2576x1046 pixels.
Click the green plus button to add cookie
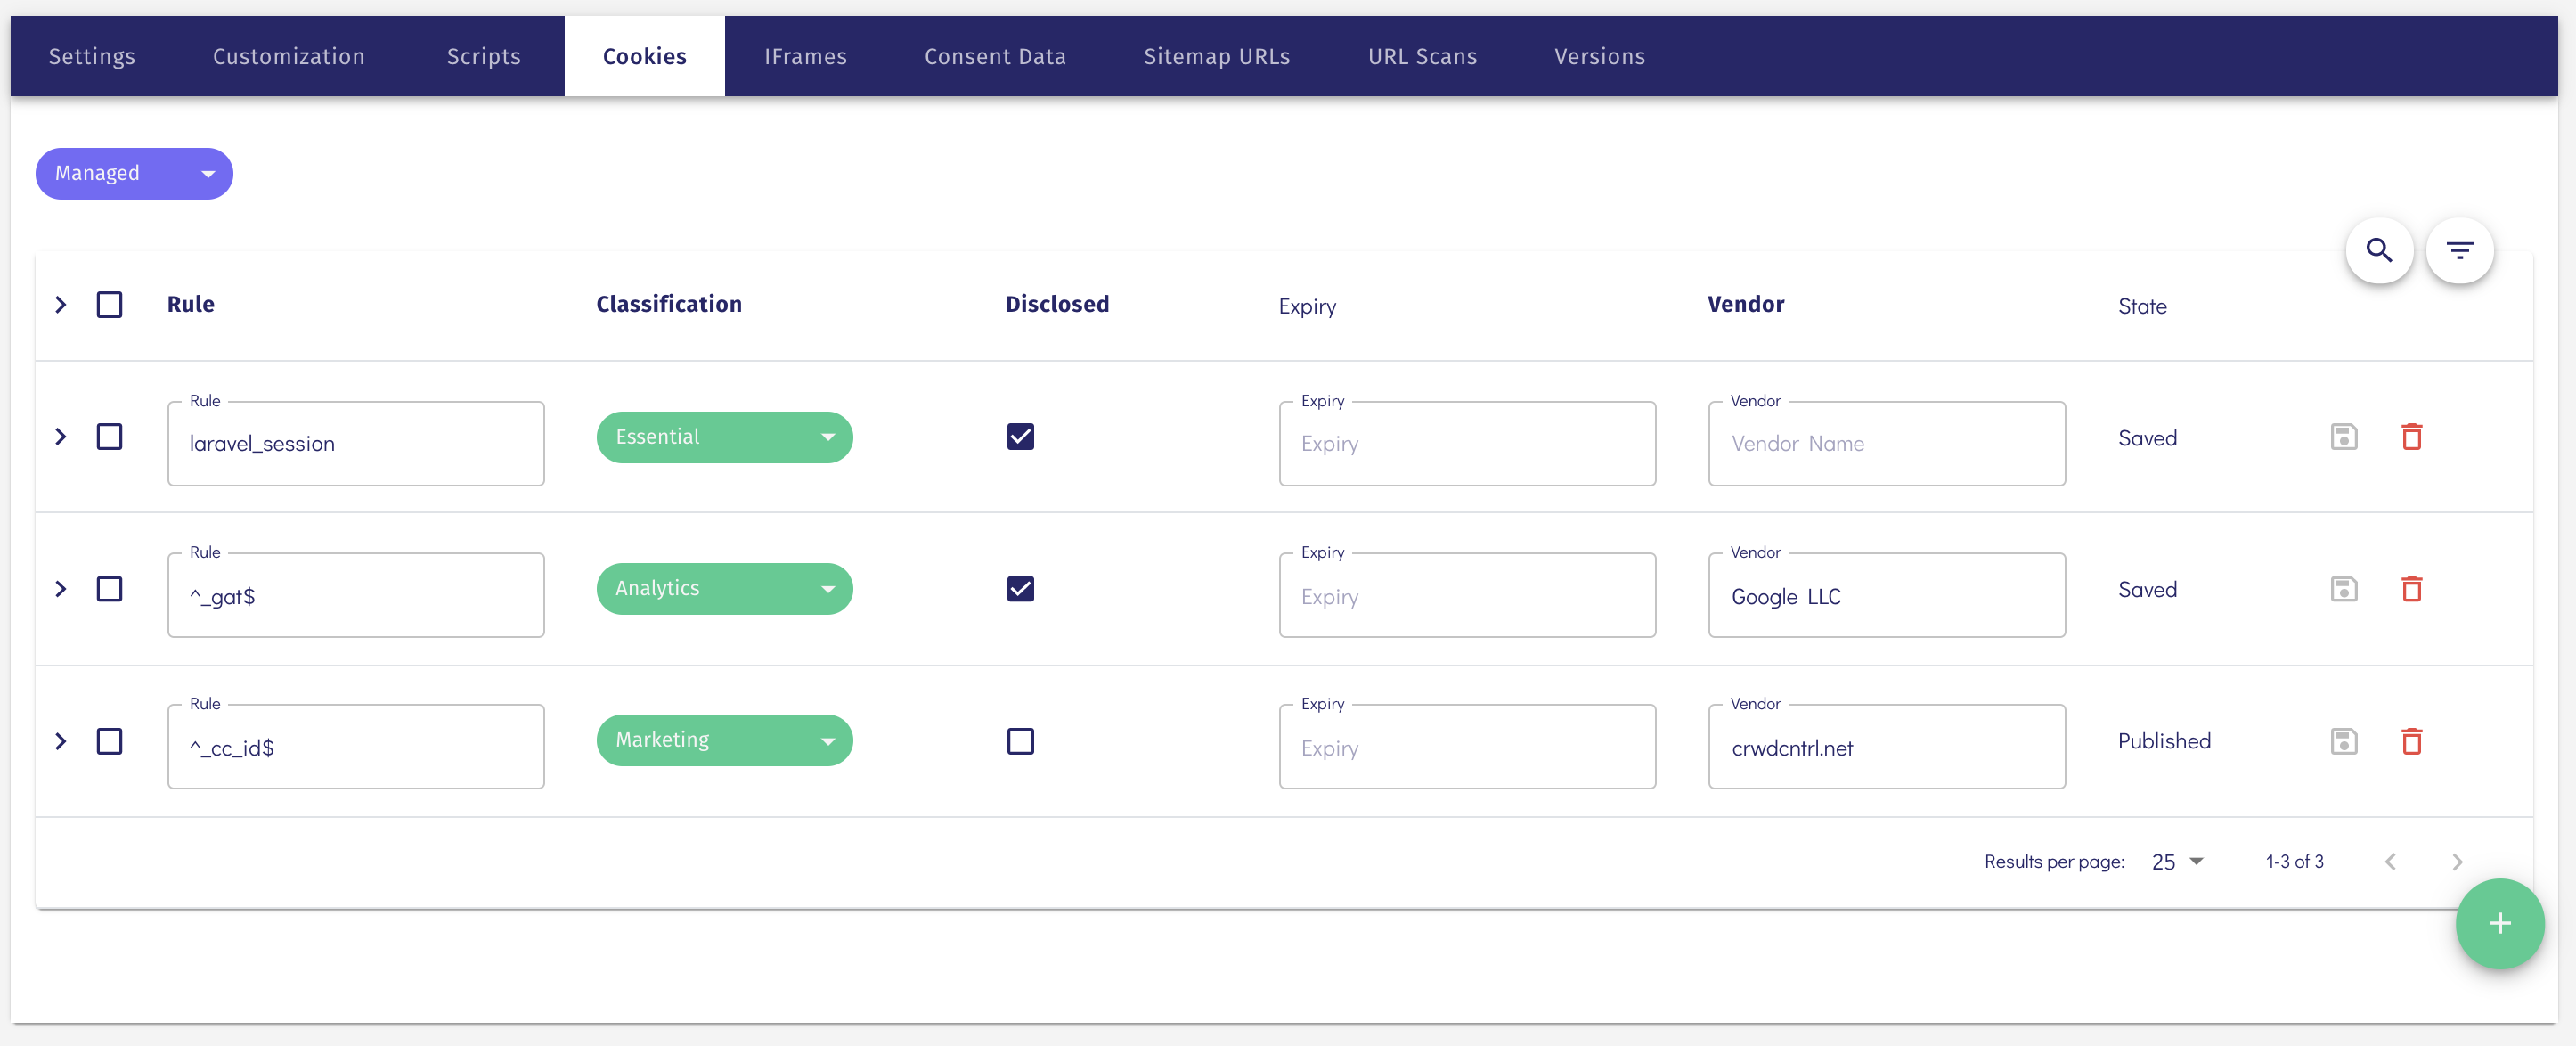pyautogui.click(x=2499, y=924)
